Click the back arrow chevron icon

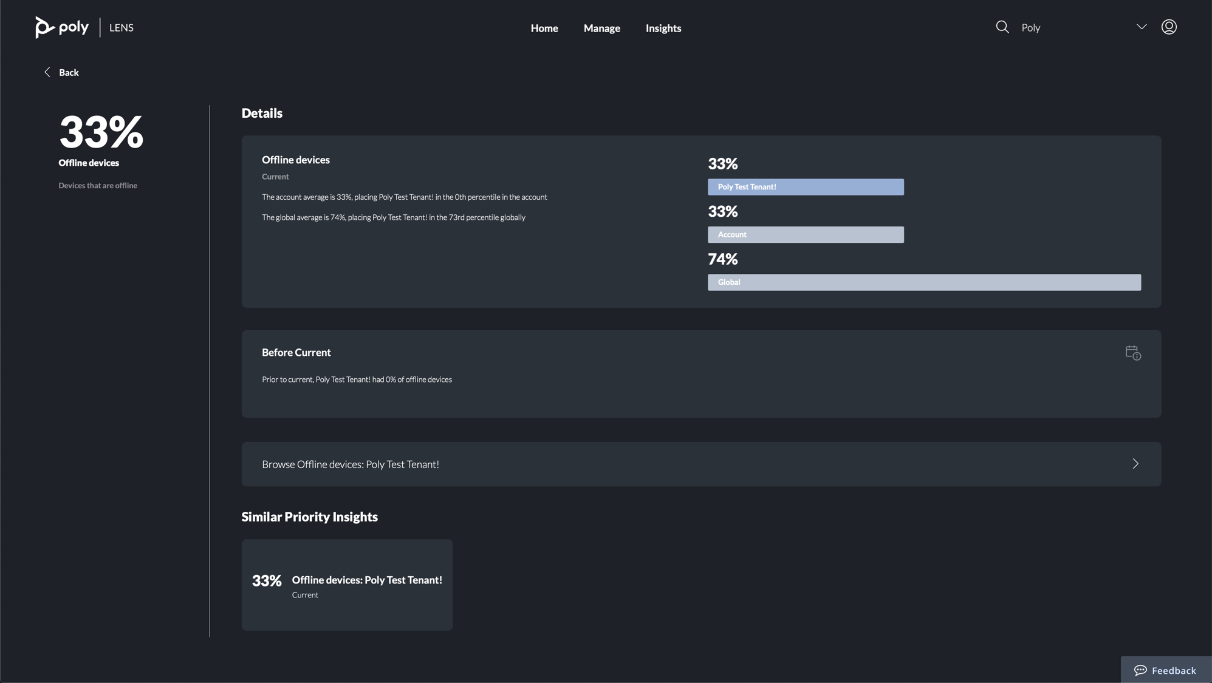(47, 72)
